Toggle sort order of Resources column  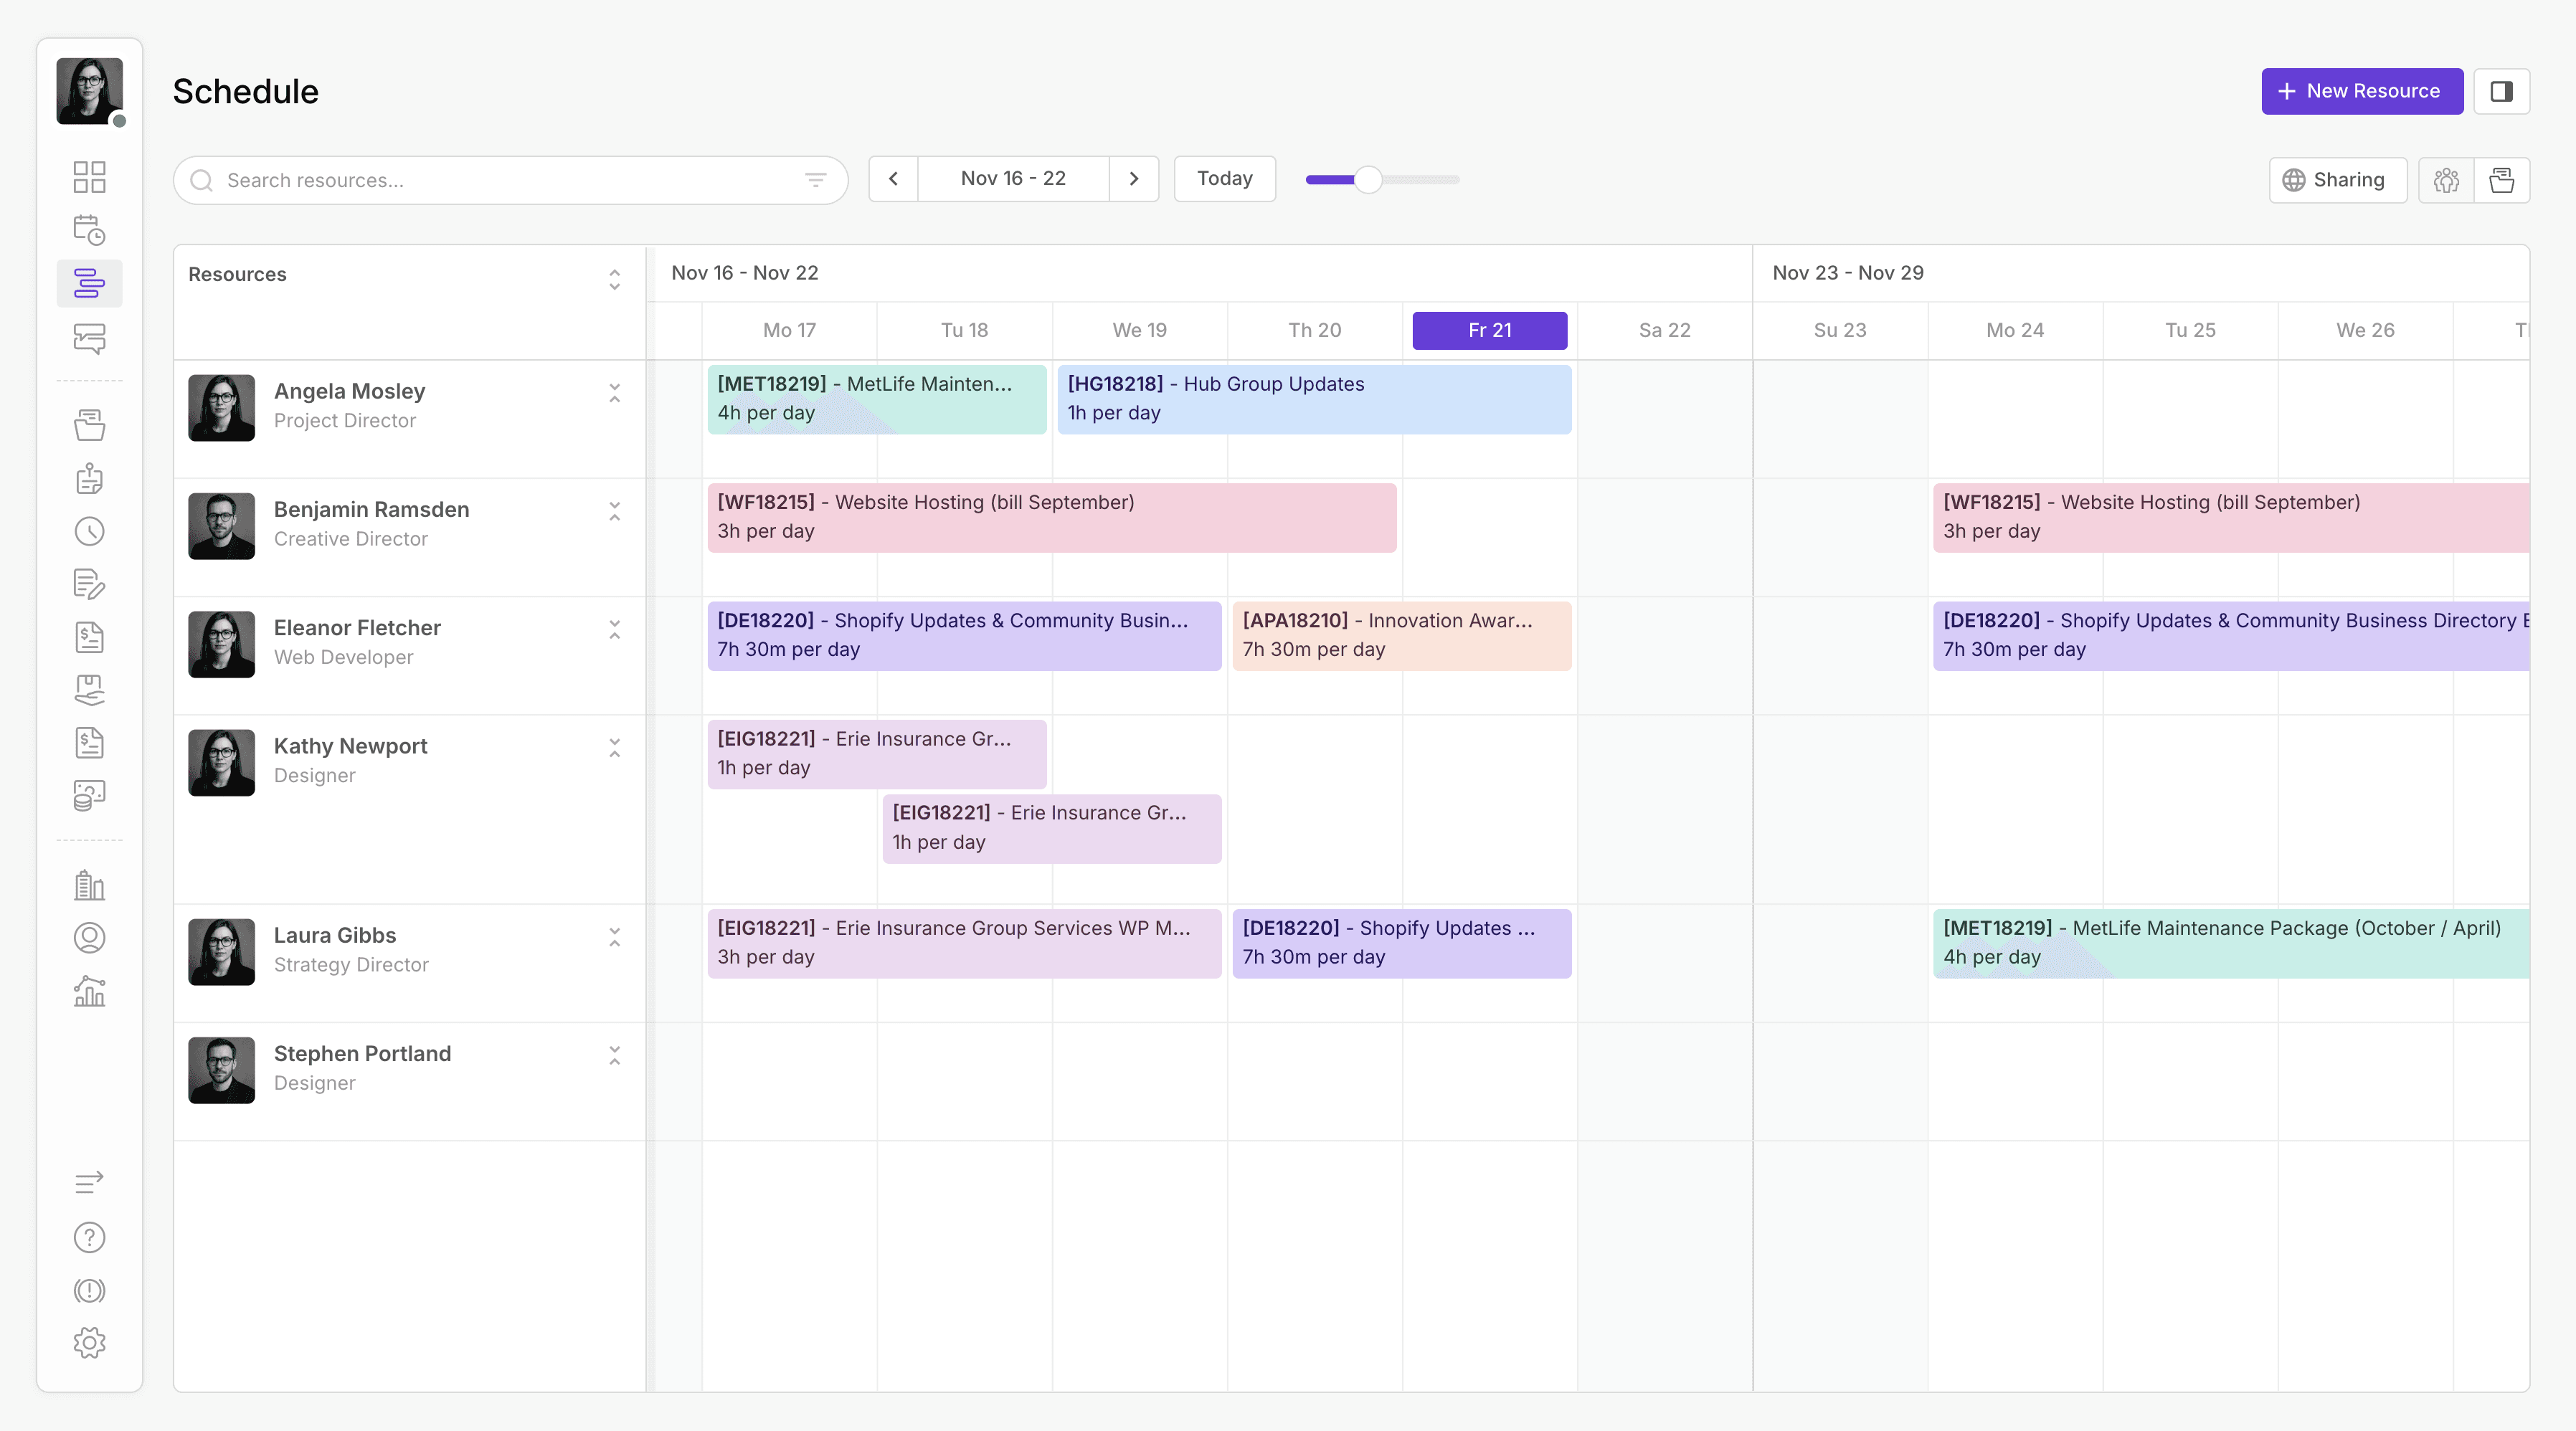point(614,279)
